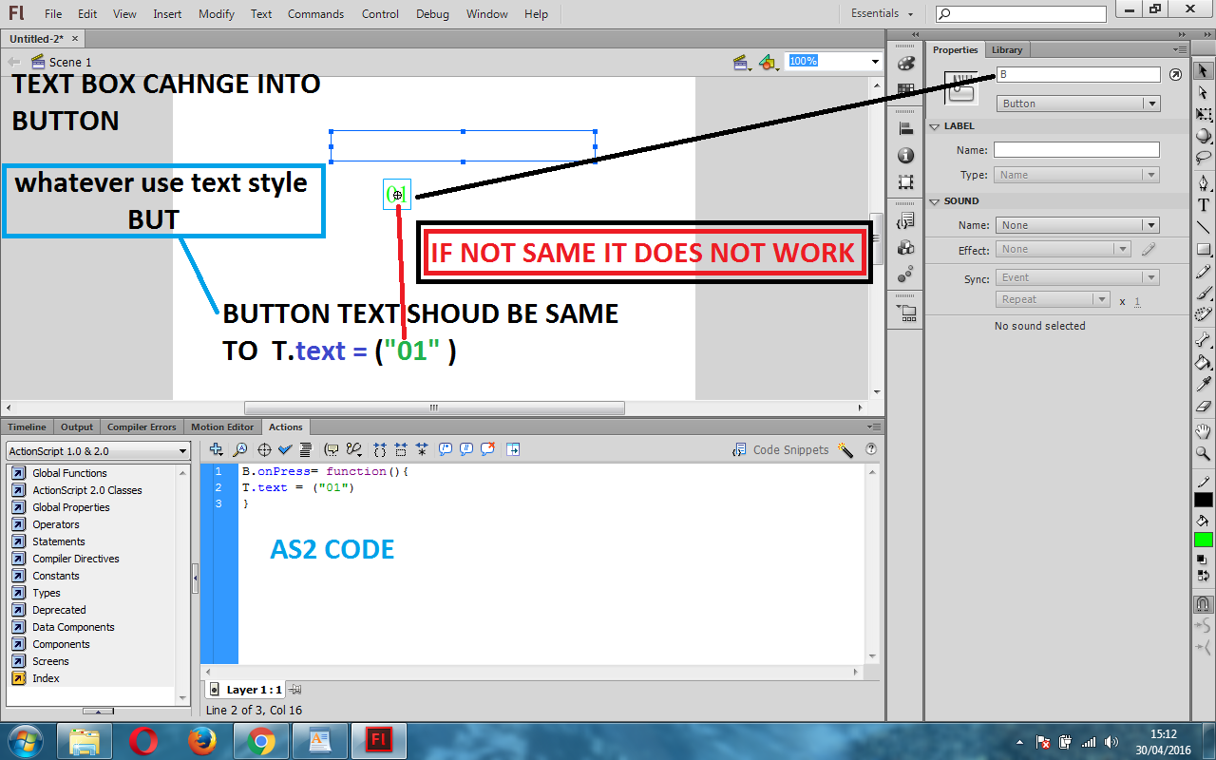Open the Info panel icon
Image resolution: width=1216 pixels, height=760 pixels.
coord(905,156)
